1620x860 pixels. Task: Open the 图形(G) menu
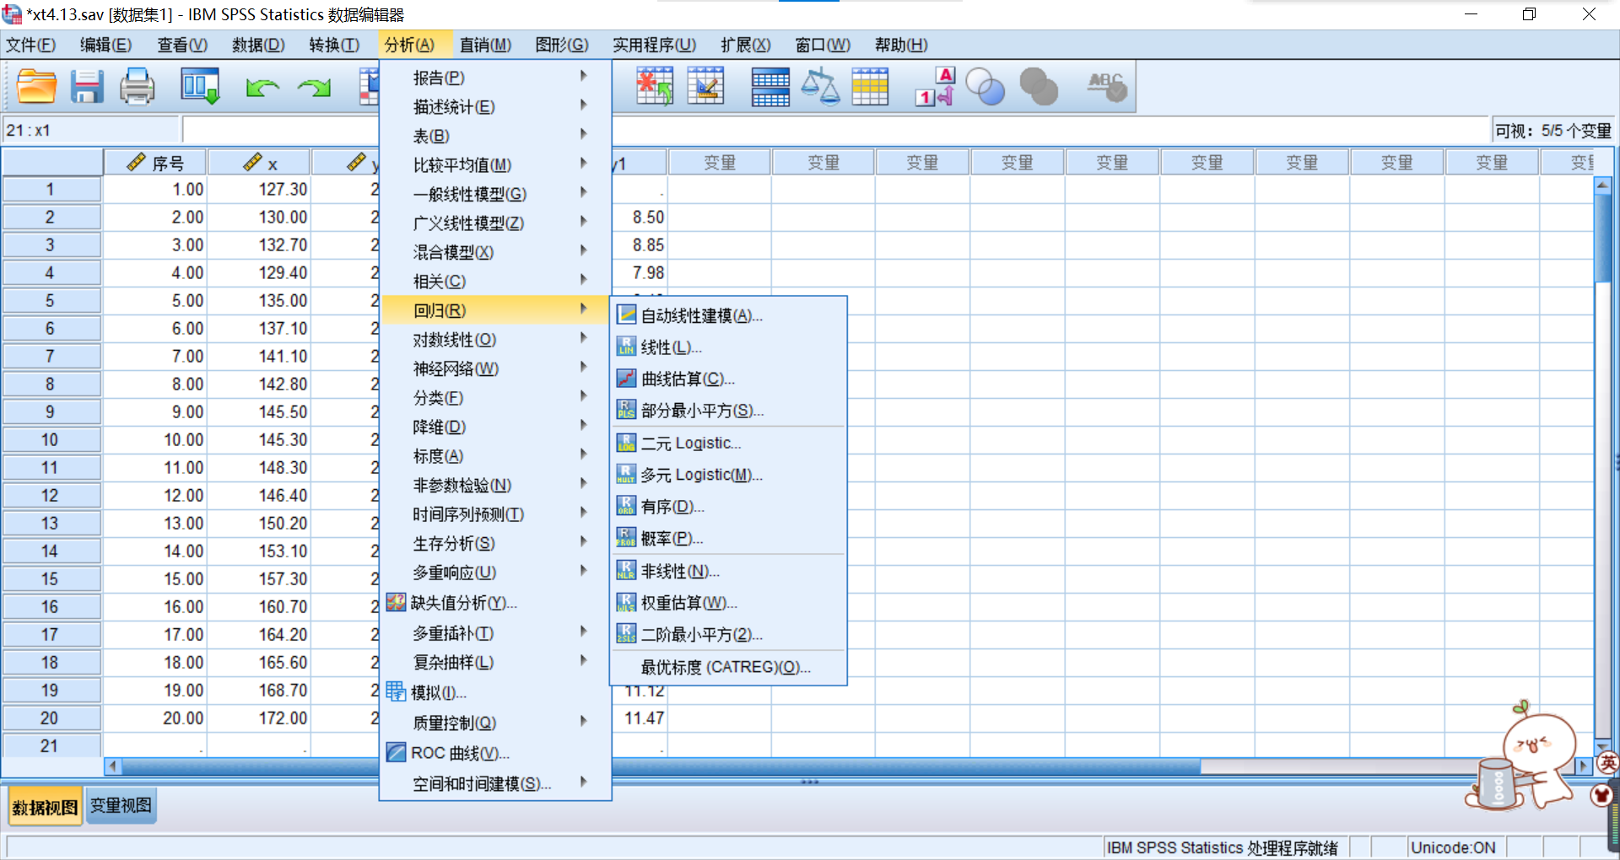click(562, 45)
